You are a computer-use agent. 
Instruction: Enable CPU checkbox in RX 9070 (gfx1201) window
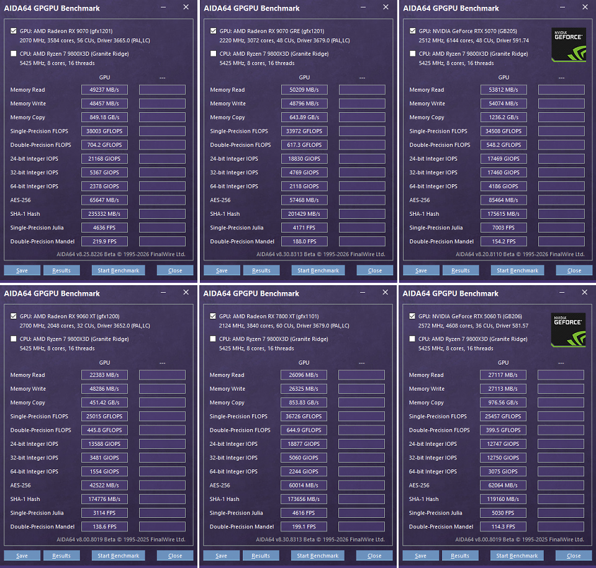[14, 53]
